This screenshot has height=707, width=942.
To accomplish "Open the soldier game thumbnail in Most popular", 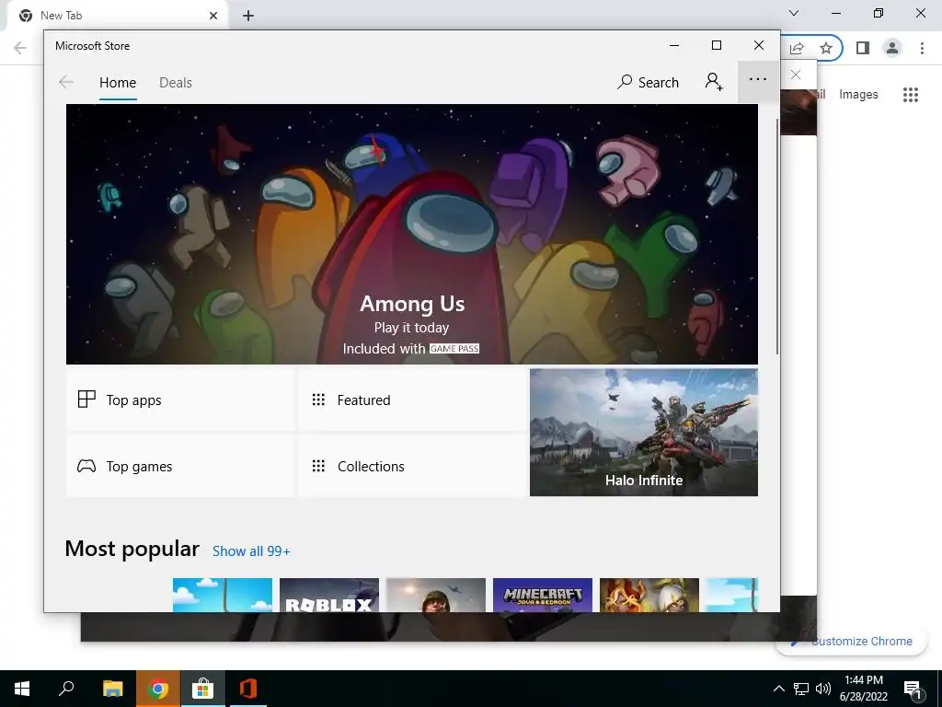I will click(435, 596).
